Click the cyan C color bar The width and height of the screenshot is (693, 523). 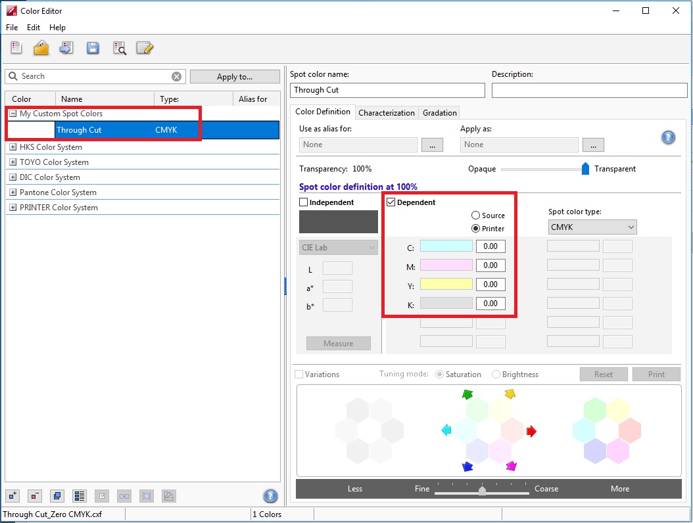click(446, 246)
